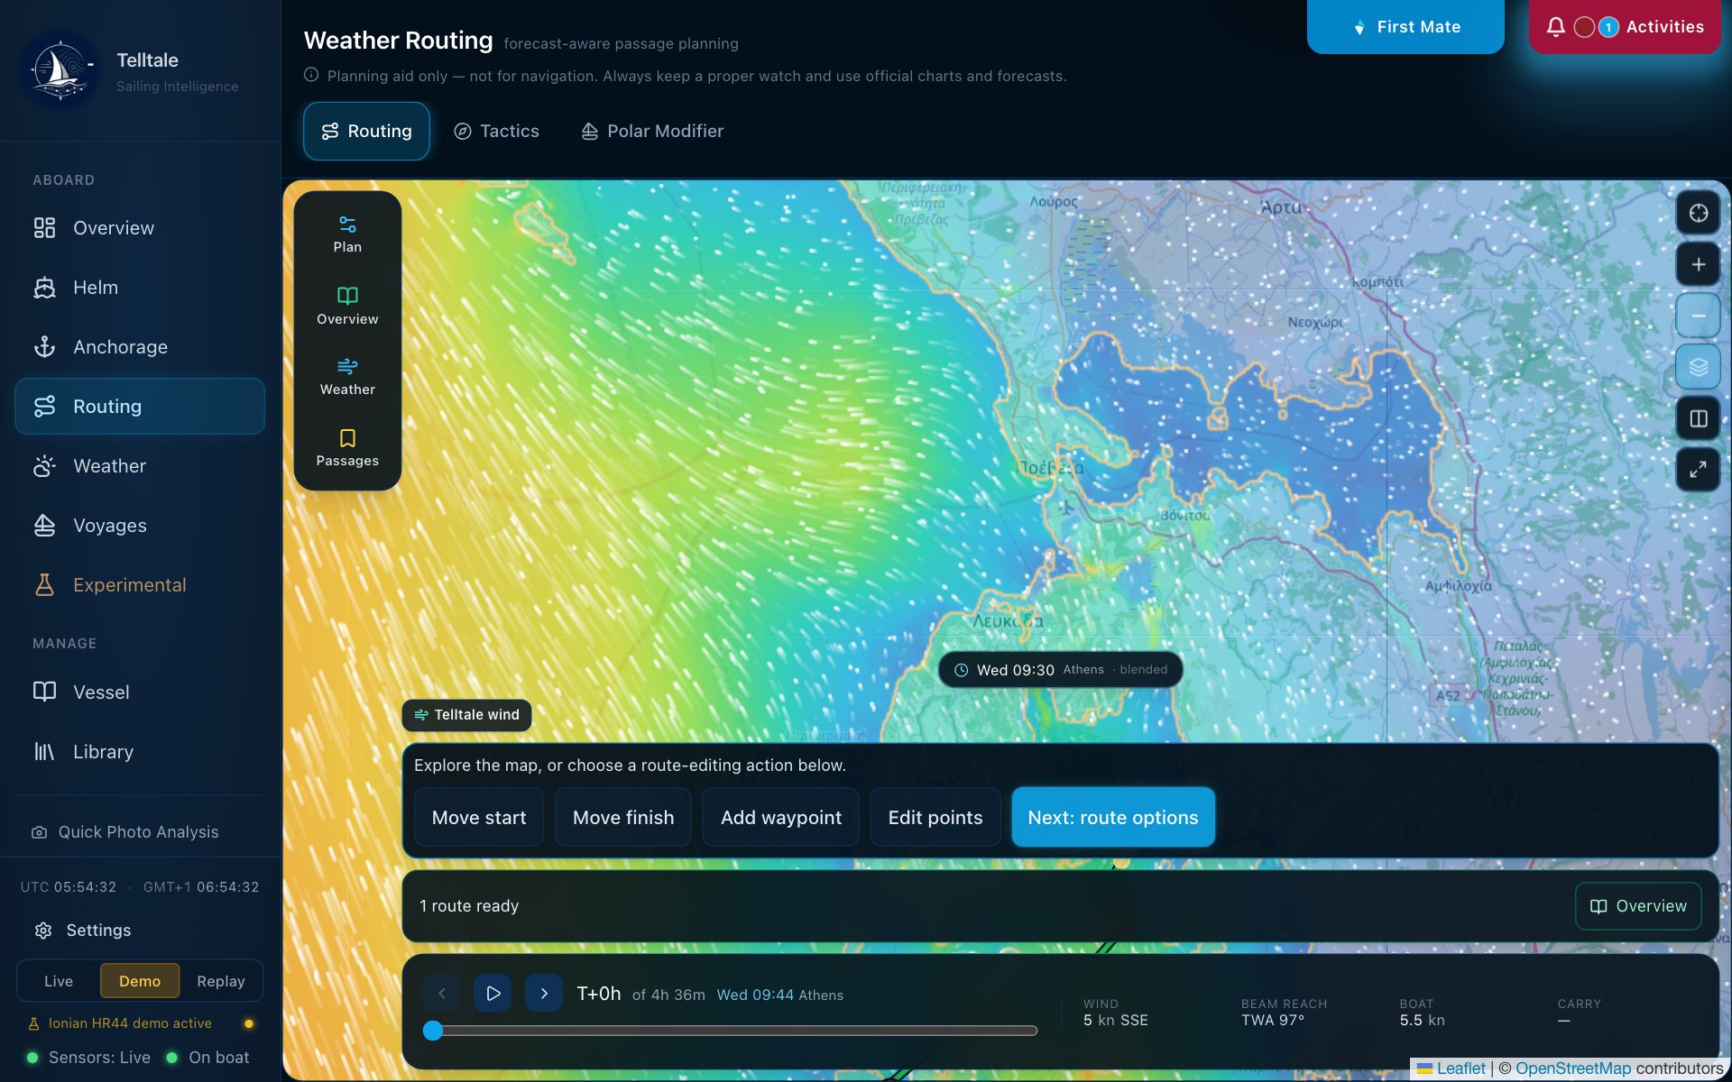Screen dimensions: 1732x1082
Task: Open Helm in the sidebar
Action: [x=140, y=288]
